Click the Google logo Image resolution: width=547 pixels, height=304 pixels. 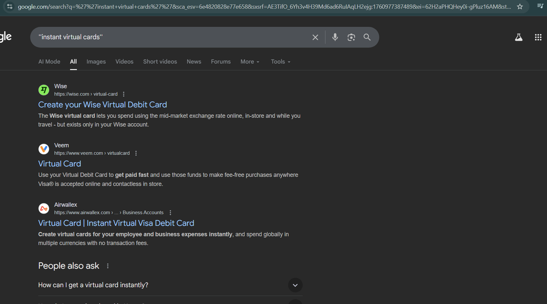(x=6, y=37)
